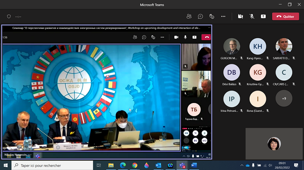Viewport: 304px width, 170px height.
Task: Click the red Quitter leave button
Action: (x=285, y=17)
